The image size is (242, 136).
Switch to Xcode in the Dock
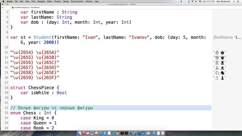point(135,133)
